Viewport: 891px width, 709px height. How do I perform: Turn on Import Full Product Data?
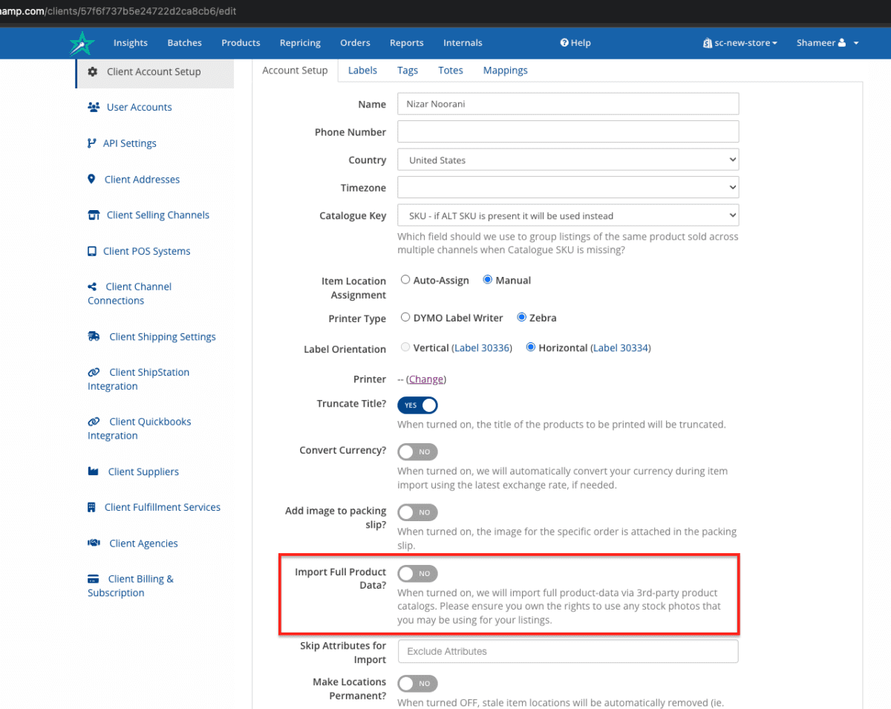417,573
